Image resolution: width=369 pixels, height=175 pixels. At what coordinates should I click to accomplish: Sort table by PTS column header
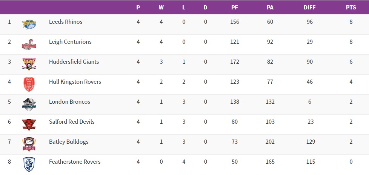coord(351,8)
